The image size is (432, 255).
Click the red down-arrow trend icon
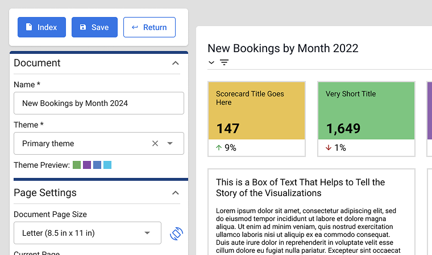[328, 148]
